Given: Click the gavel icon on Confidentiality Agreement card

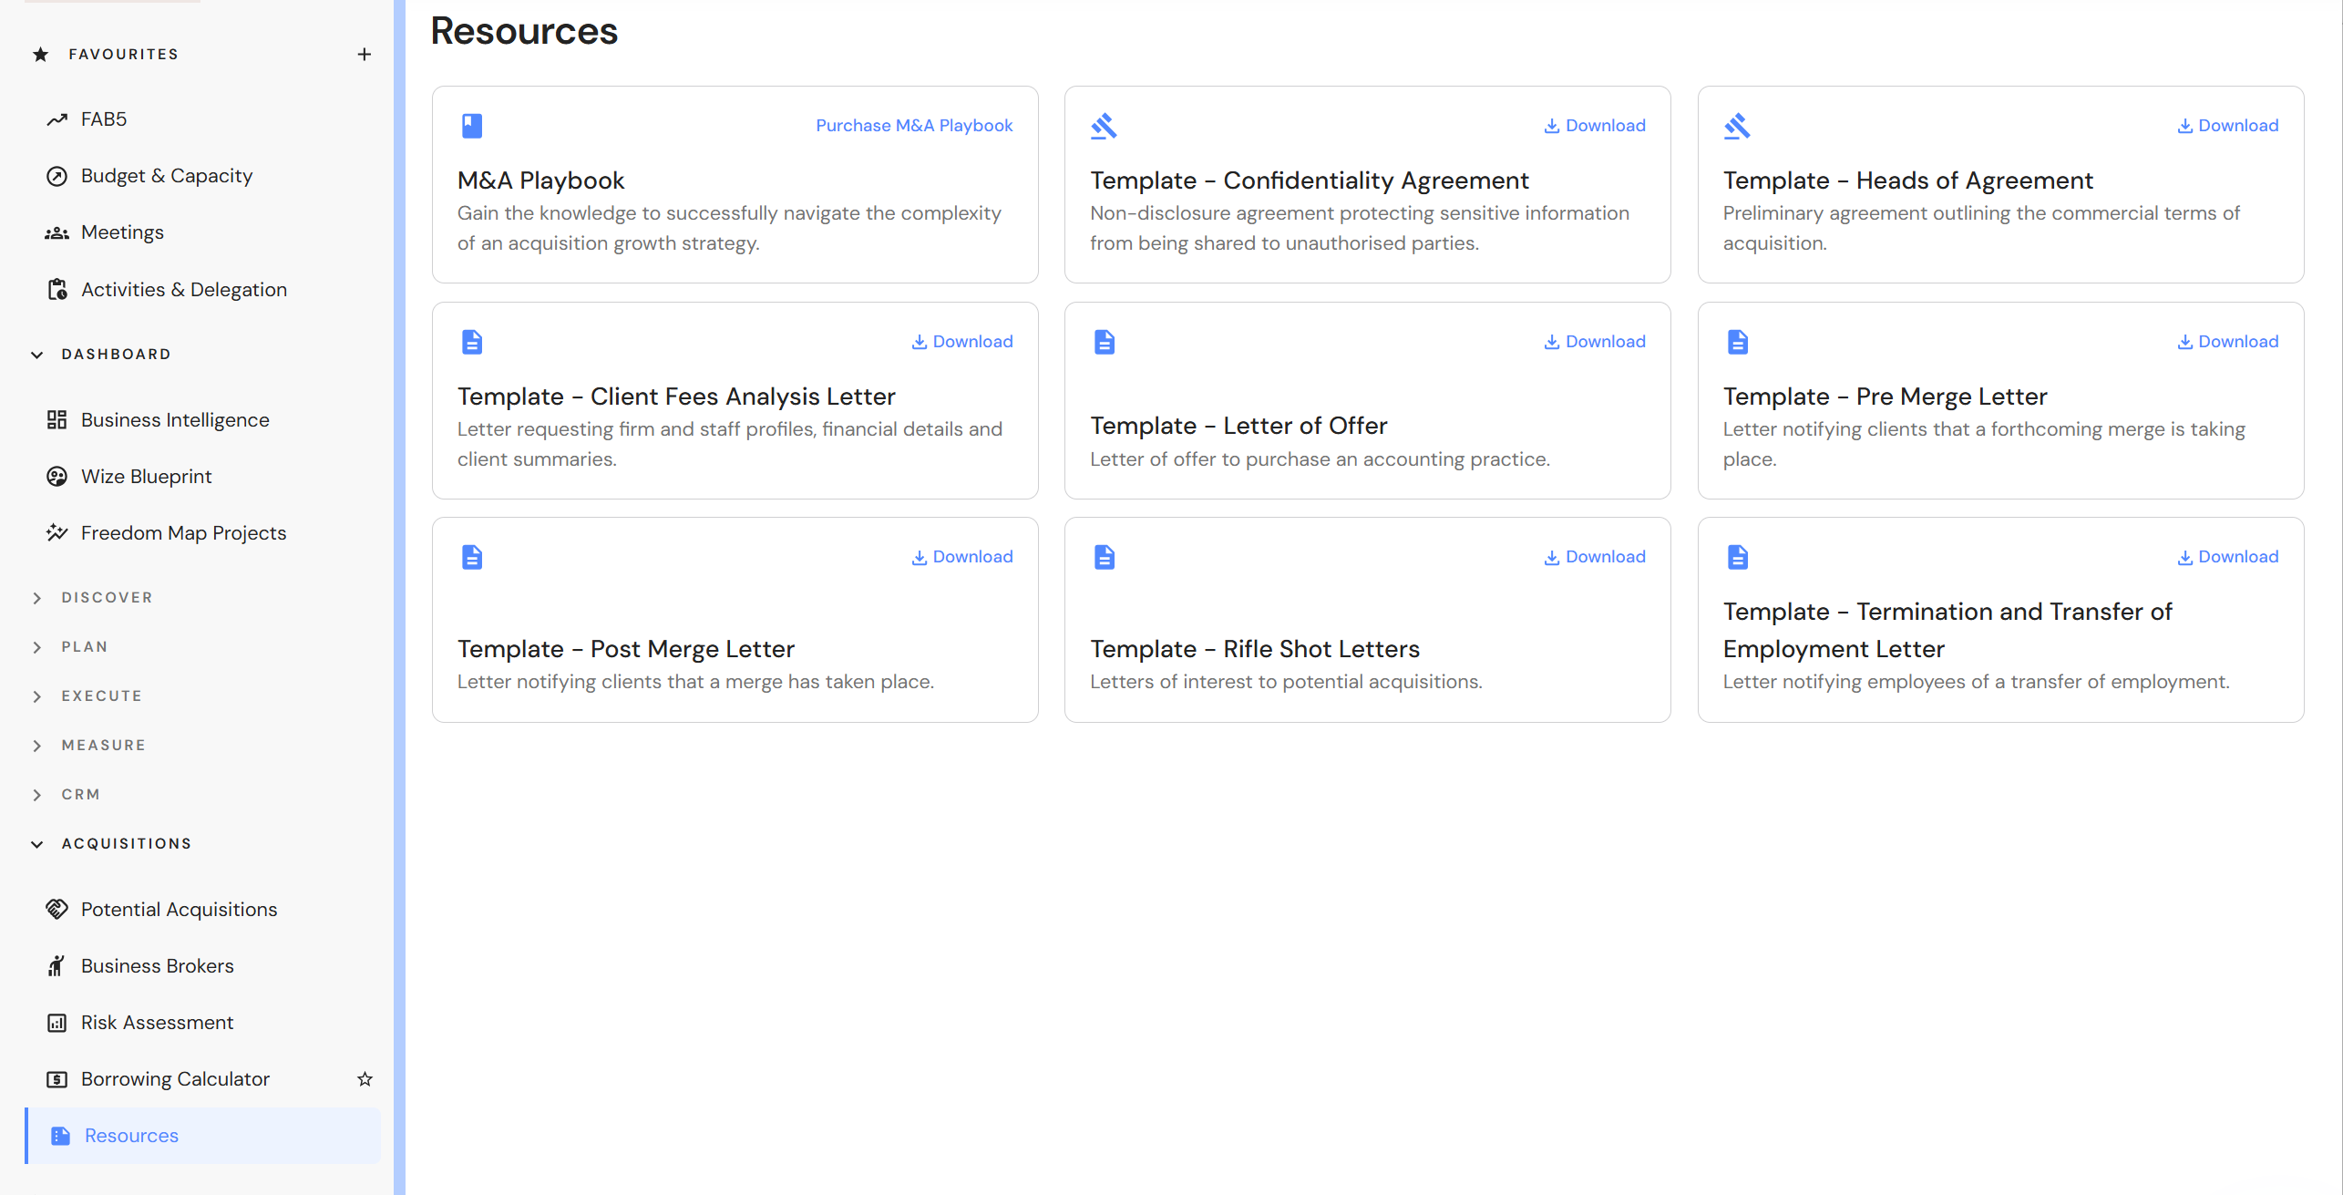Looking at the screenshot, I should tap(1104, 126).
